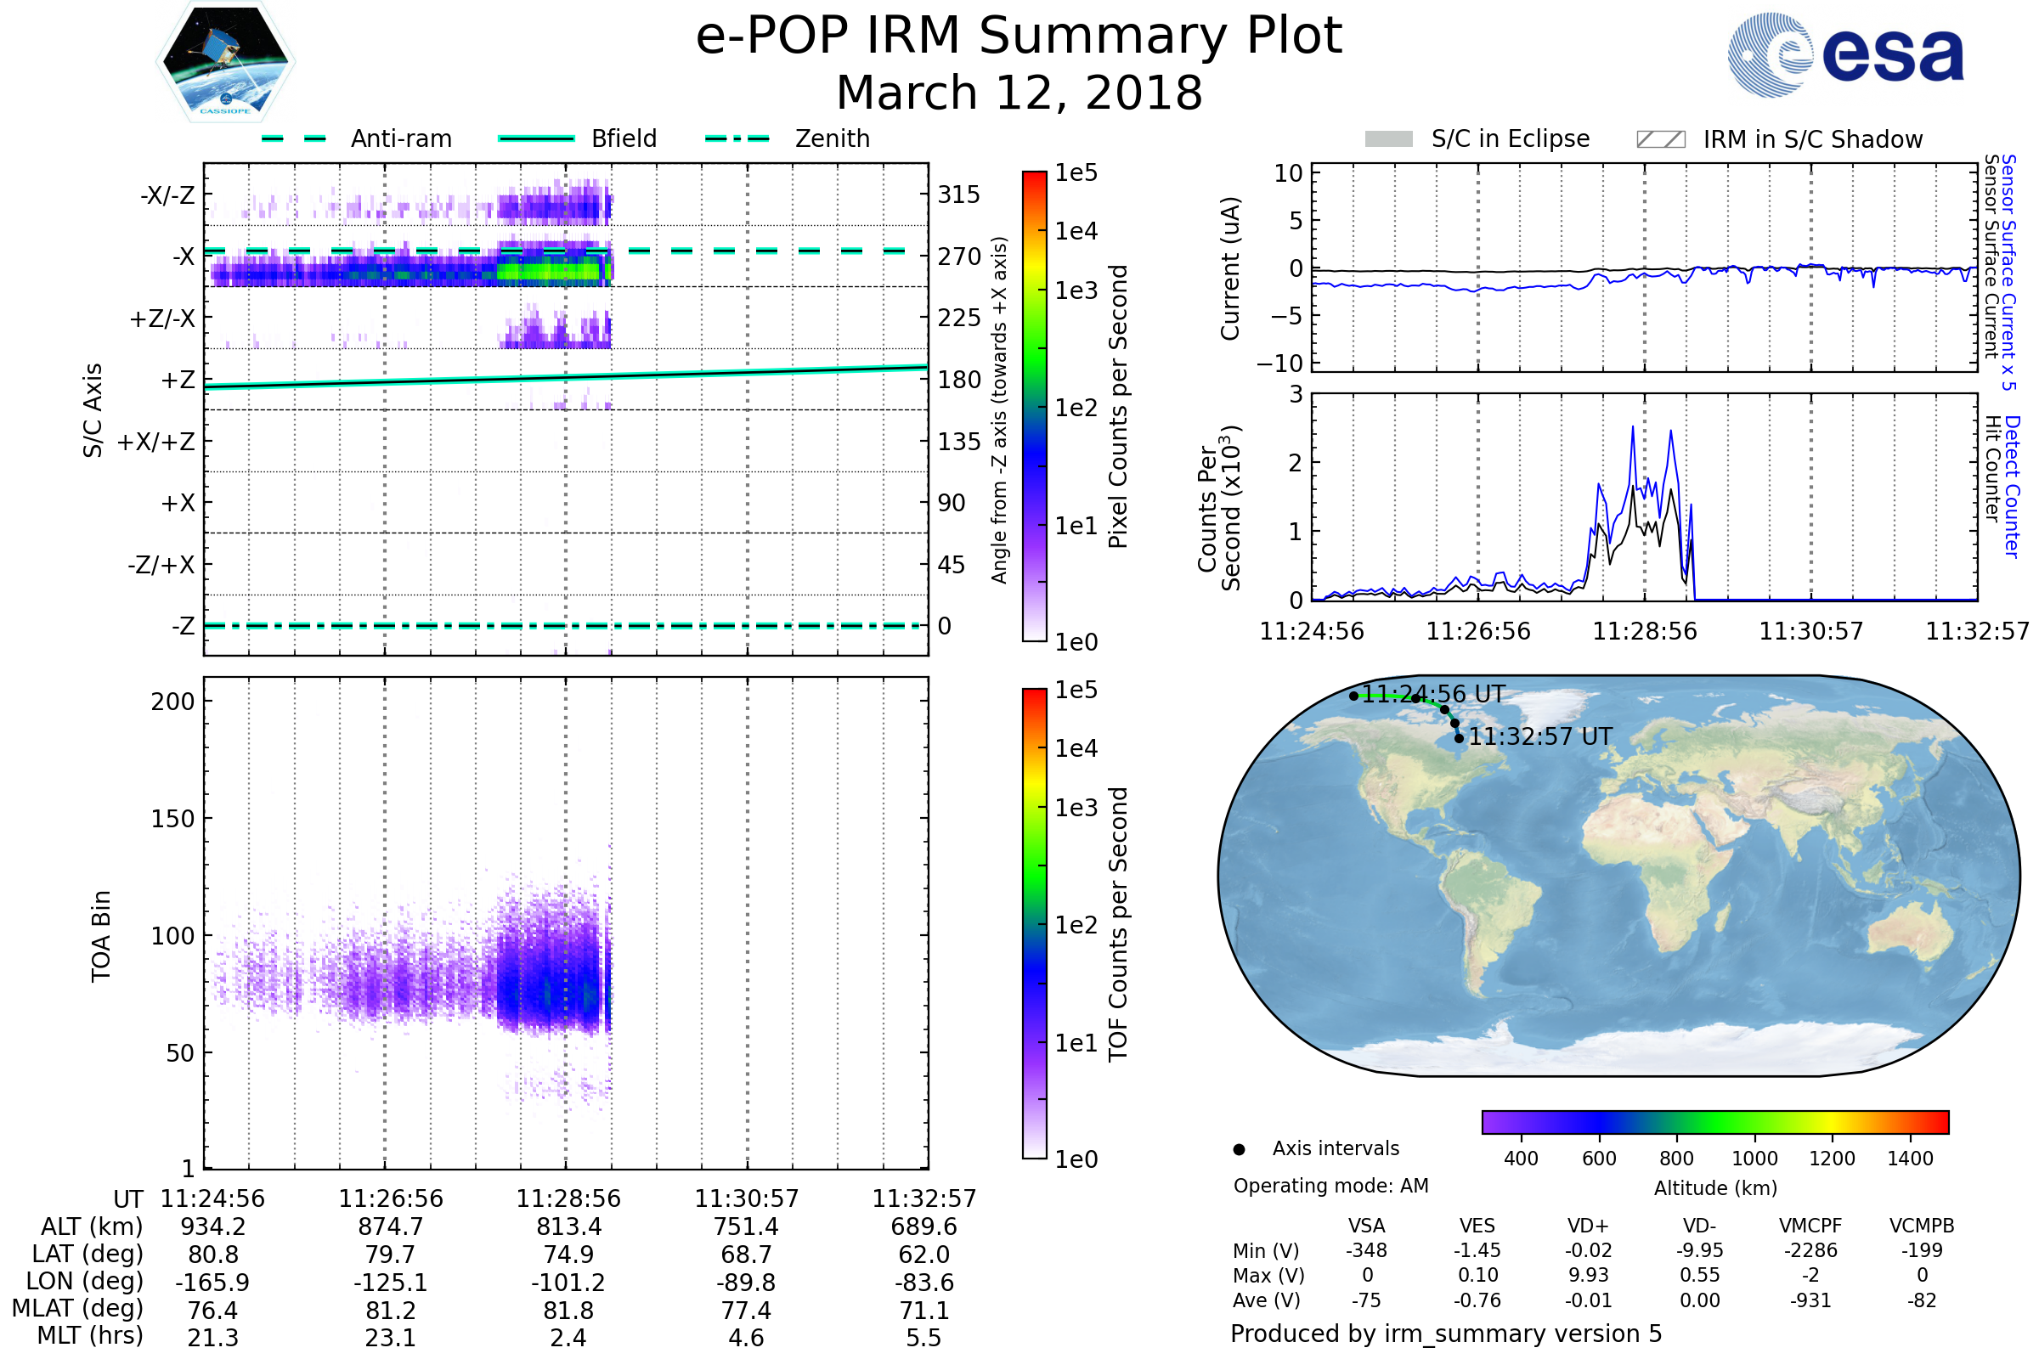Click the Zenith dash-dot legend line
Viewport: 2039px width, 1359px height.
coord(737,138)
